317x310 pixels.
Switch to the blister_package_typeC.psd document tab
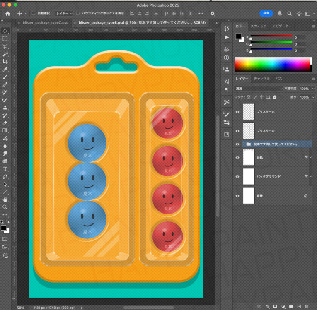tap(46, 22)
